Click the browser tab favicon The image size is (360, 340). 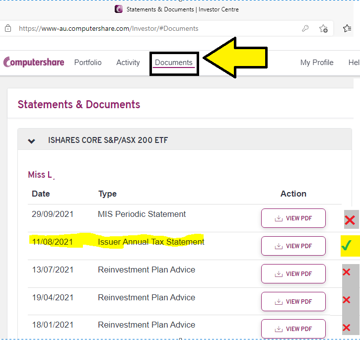pos(119,9)
